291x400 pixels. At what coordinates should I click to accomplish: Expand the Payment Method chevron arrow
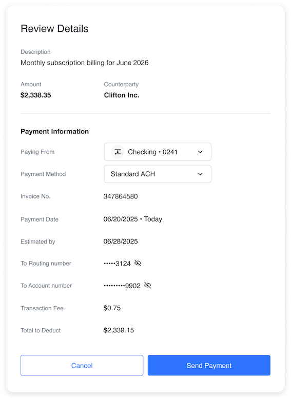tap(200, 174)
